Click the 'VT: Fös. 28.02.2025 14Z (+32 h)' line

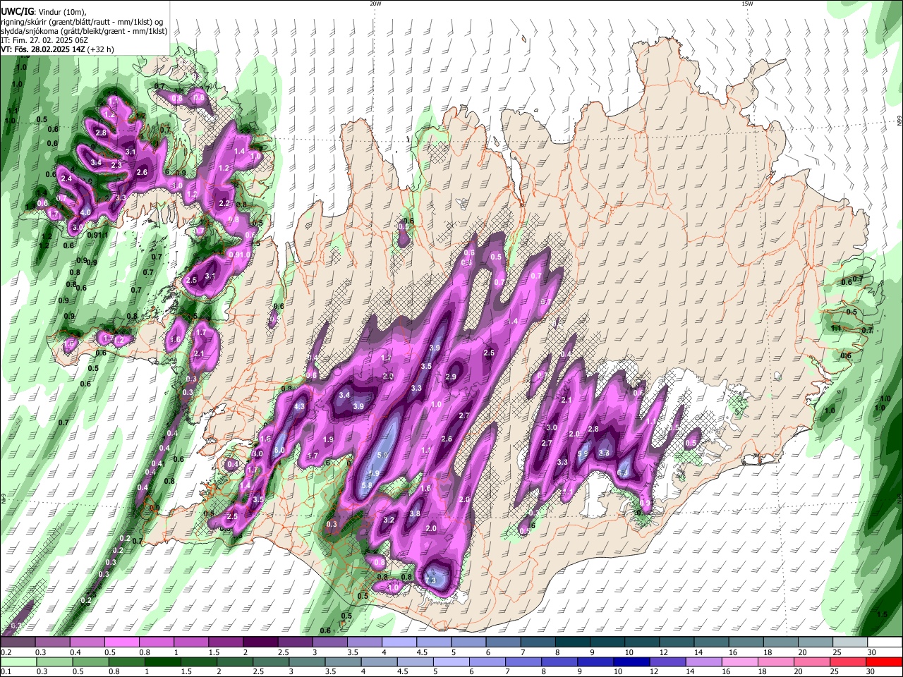[x=58, y=49]
